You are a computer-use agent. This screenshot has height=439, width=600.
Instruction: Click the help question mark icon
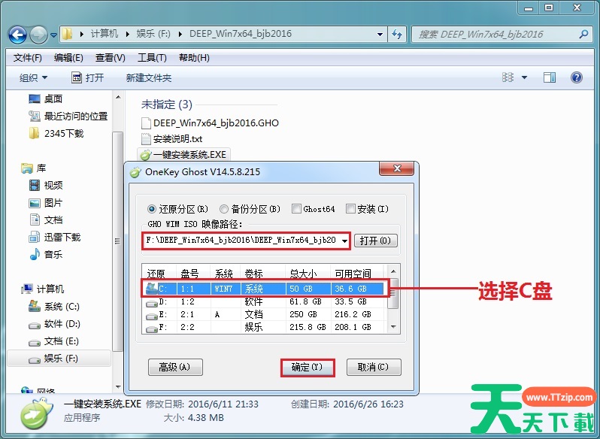(577, 77)
